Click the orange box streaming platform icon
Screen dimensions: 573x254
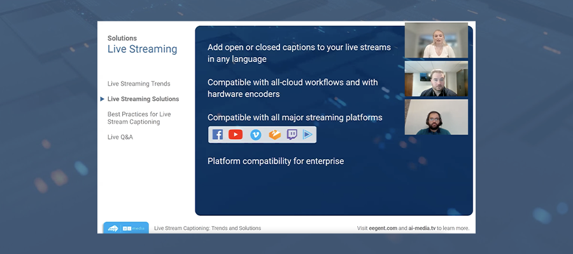coord(274,135)
